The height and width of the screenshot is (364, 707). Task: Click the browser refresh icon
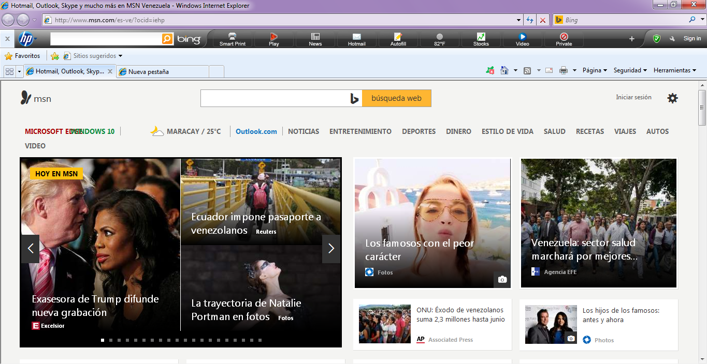click(x=530, y=20)
